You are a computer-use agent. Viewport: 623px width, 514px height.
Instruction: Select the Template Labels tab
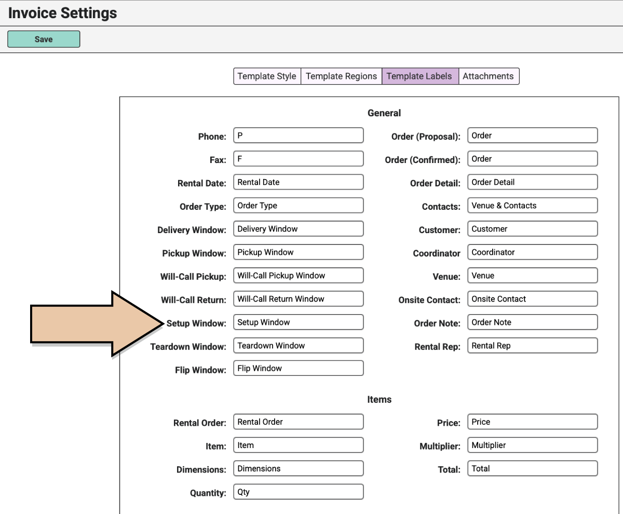420,76
